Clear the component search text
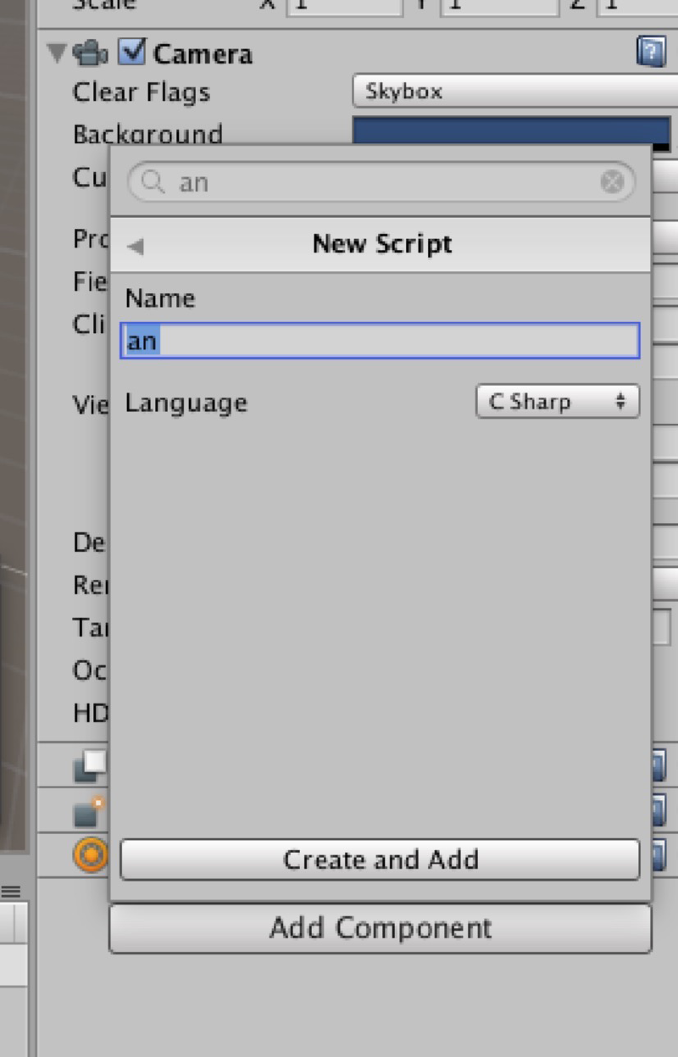The image size is (678, 1057). pyautogui.click(x=612, y=182)
